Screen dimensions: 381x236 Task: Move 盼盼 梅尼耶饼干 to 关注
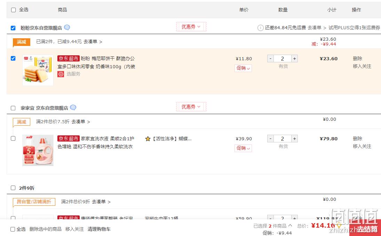click(362, 66)
